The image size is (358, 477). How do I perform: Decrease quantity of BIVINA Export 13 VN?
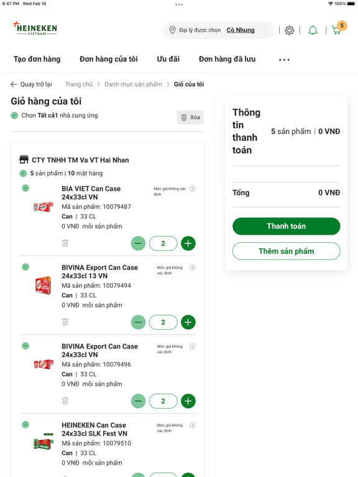tap(138, 322)
